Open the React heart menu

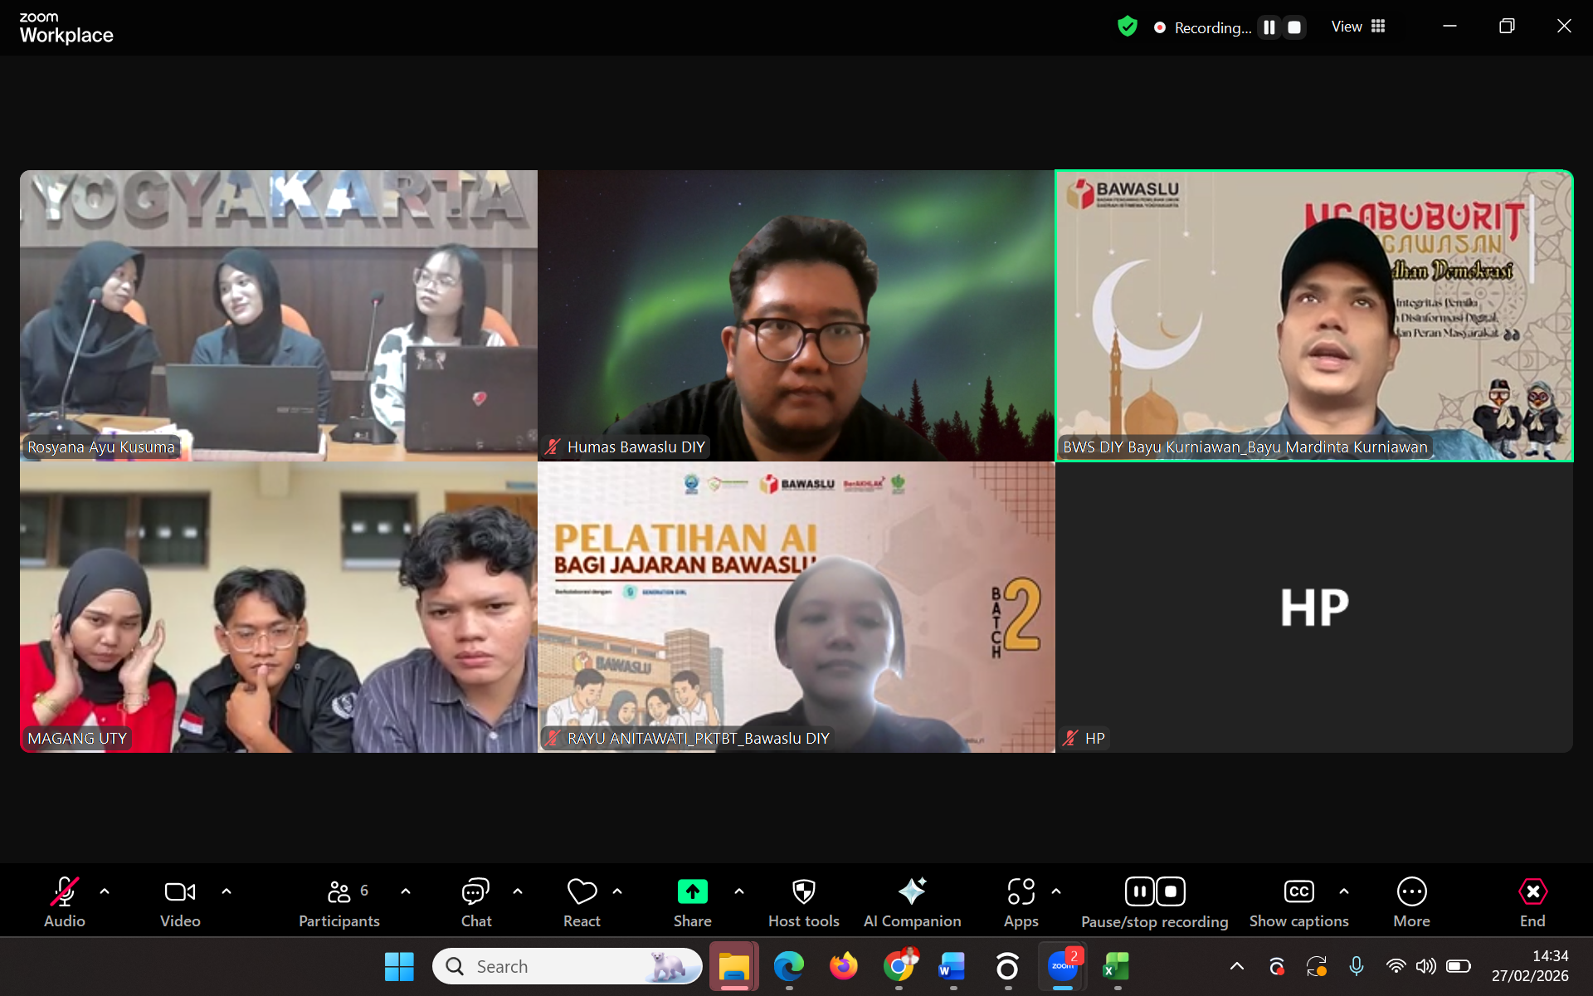click(x=582, y=902)
